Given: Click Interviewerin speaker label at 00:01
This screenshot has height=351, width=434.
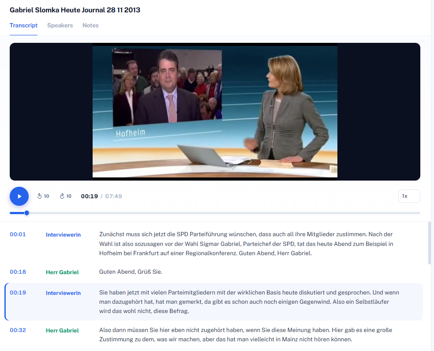Looking at the screenshot, I should pyautogui.click(x=63, y=234).
